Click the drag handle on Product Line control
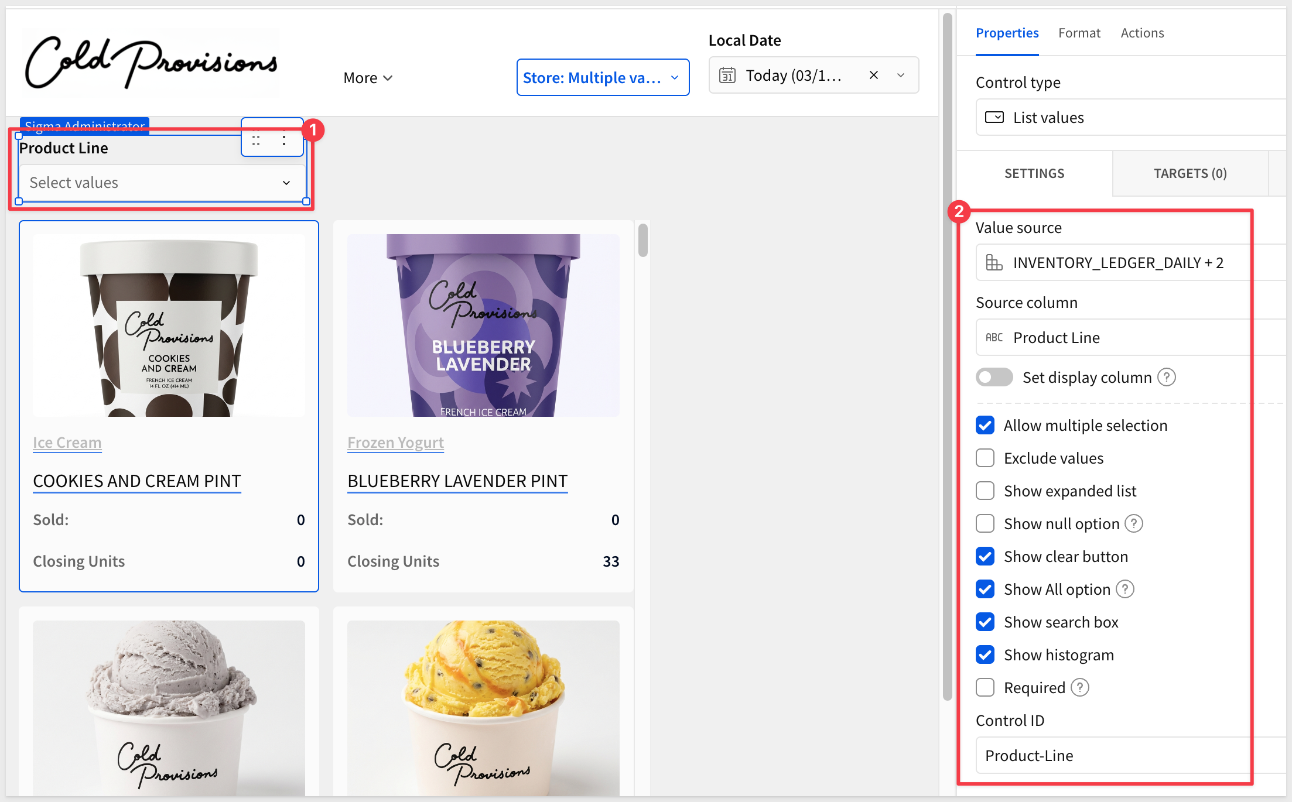The height and width of the screenshot is (802, 1292). [x=256, y=140]
